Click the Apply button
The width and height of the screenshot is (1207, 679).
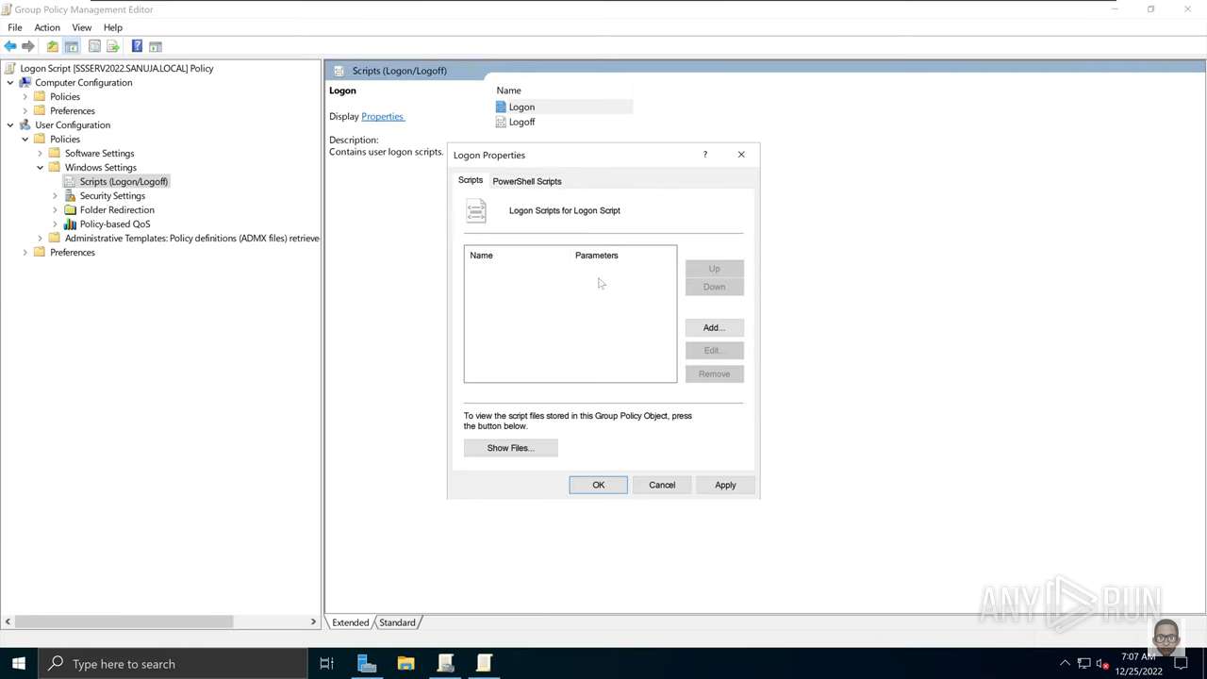725,485
